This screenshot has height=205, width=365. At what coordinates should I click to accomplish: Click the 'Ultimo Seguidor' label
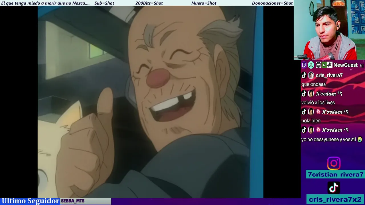pos(31,201)
